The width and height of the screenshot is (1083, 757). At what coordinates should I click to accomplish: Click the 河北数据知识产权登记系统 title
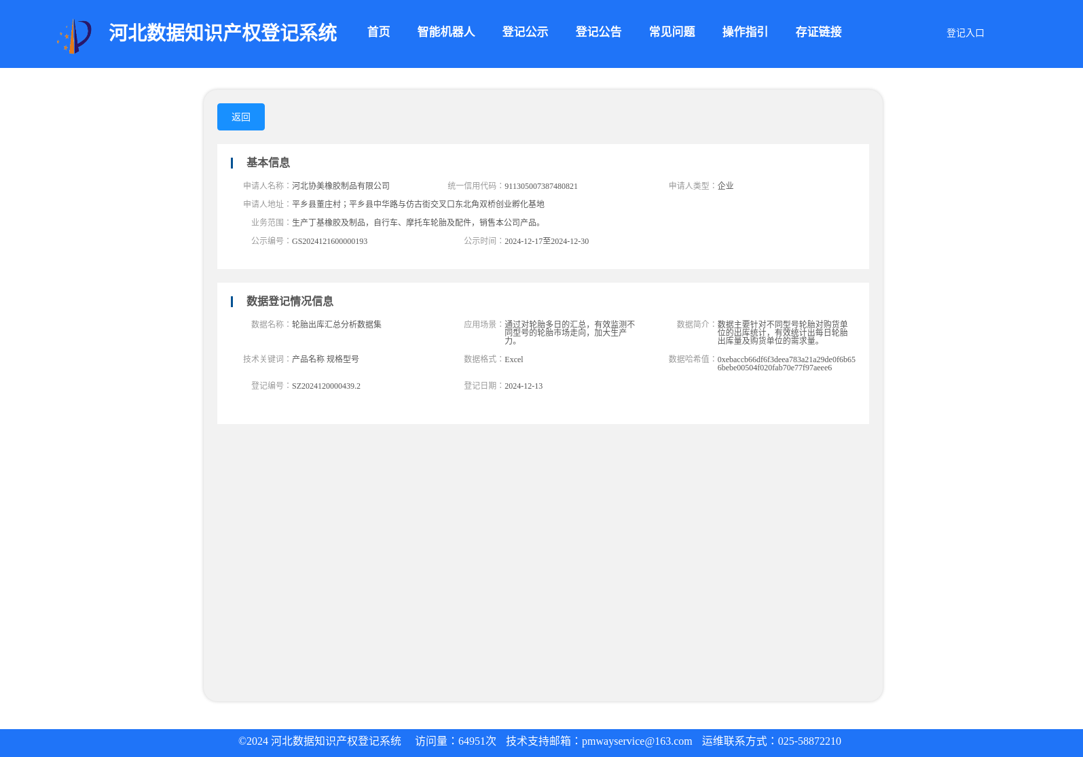(x=223, y=33)
